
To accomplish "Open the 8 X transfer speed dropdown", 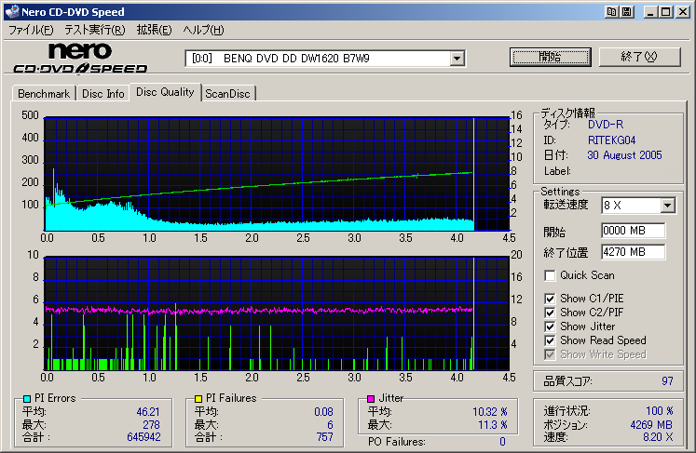I will point(667,206).
